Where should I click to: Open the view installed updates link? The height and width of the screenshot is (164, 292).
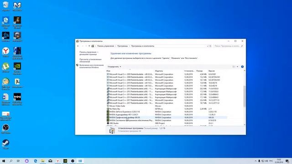90,60
